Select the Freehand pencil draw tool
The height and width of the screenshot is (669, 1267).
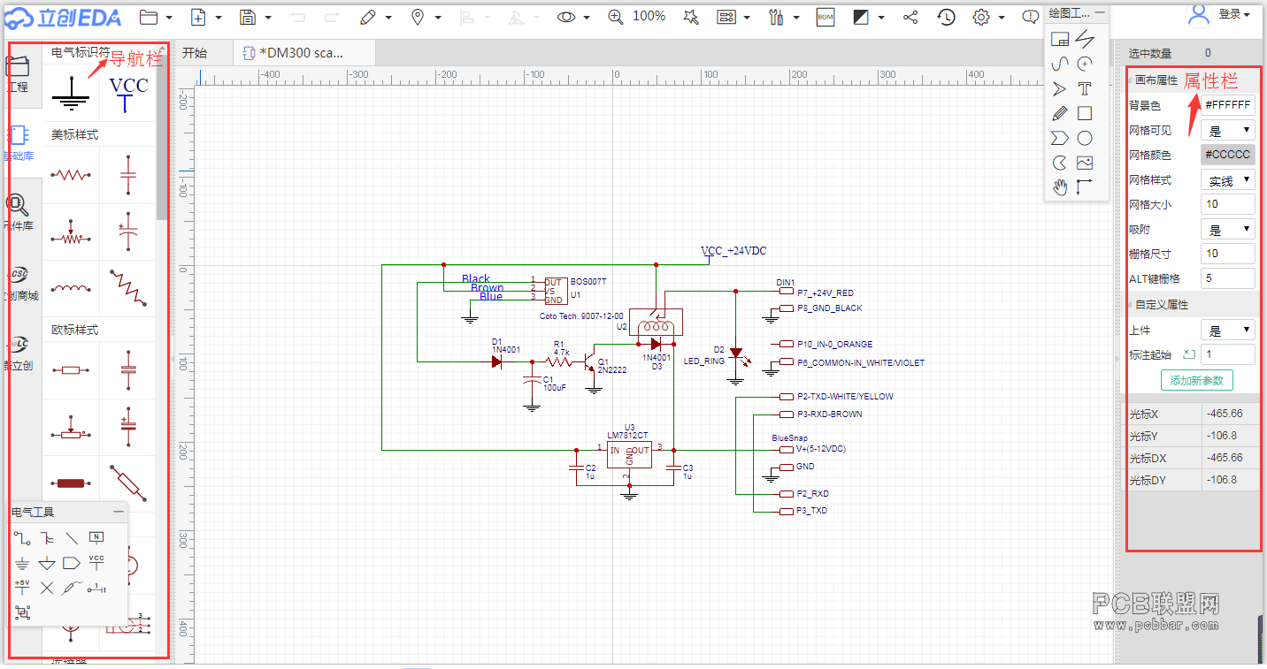coord(1060,113)
